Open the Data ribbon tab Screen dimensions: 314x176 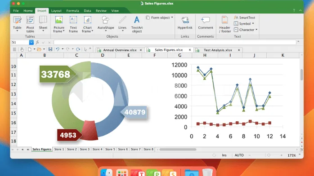(87, 11)
